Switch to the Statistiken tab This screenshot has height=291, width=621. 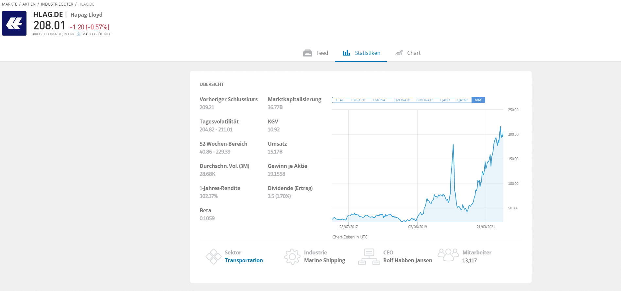361,53
